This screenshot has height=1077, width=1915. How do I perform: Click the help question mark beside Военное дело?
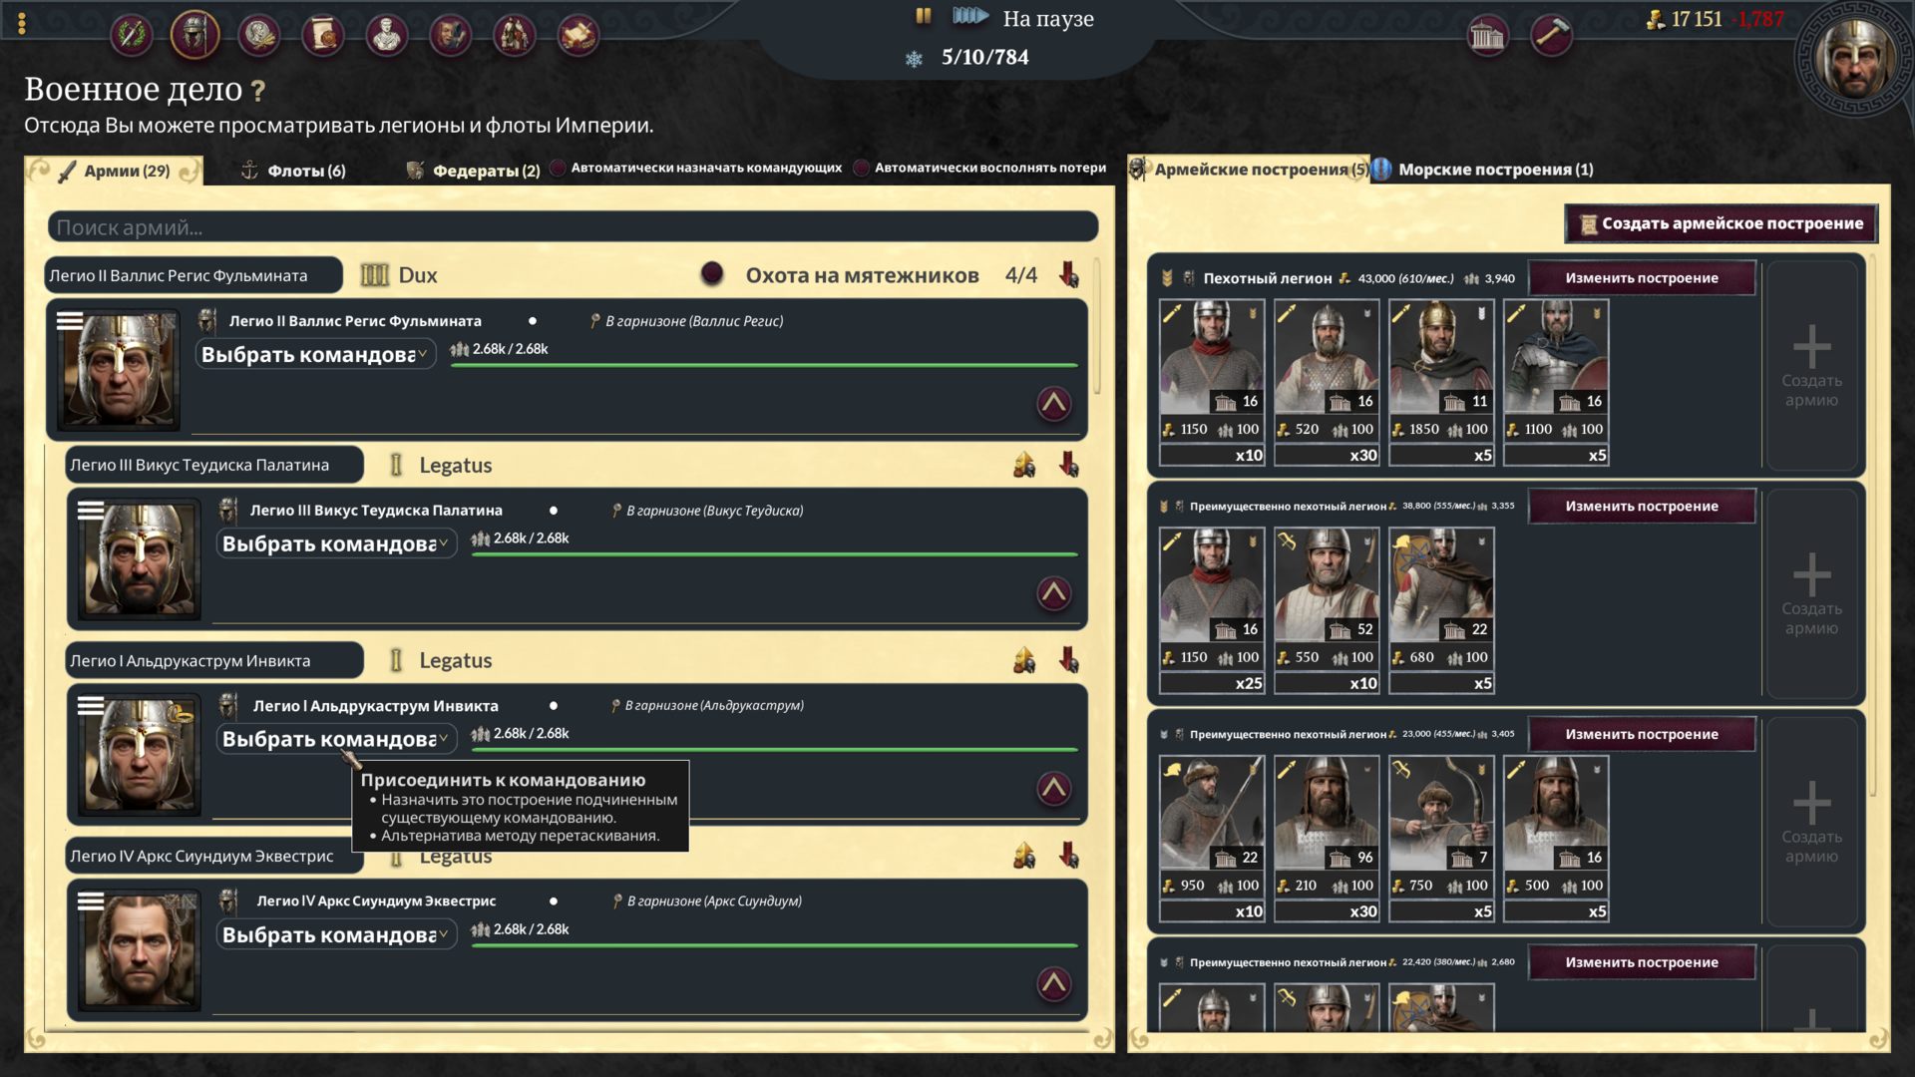click(258, 91)
